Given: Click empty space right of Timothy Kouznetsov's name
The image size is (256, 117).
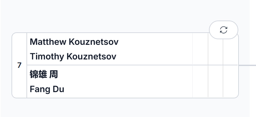Looking at the screenshot, I should click(154, 56).
